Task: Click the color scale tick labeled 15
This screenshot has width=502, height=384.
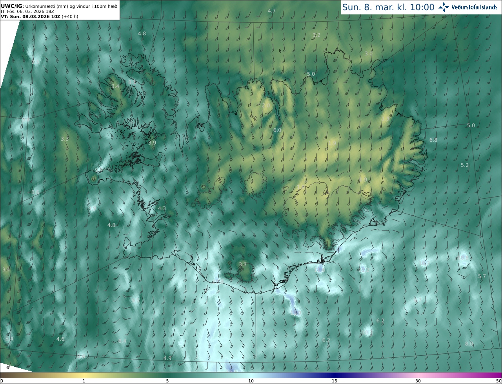Action: point(335,381)
